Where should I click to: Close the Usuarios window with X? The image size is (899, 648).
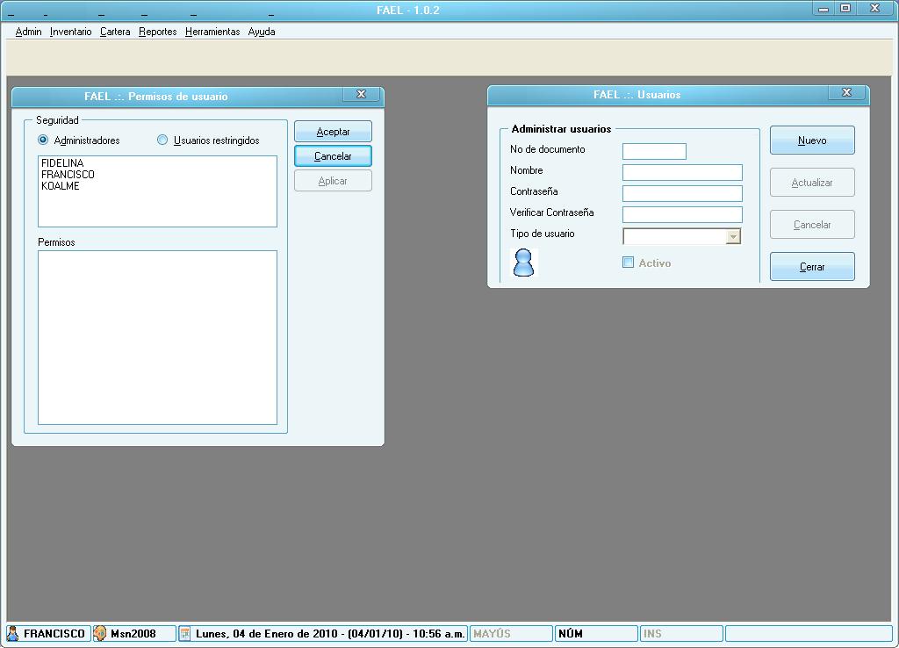click(x=846, y=93)
